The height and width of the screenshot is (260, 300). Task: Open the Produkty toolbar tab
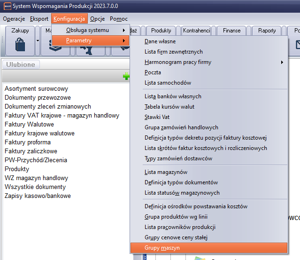tap(161, 31)
